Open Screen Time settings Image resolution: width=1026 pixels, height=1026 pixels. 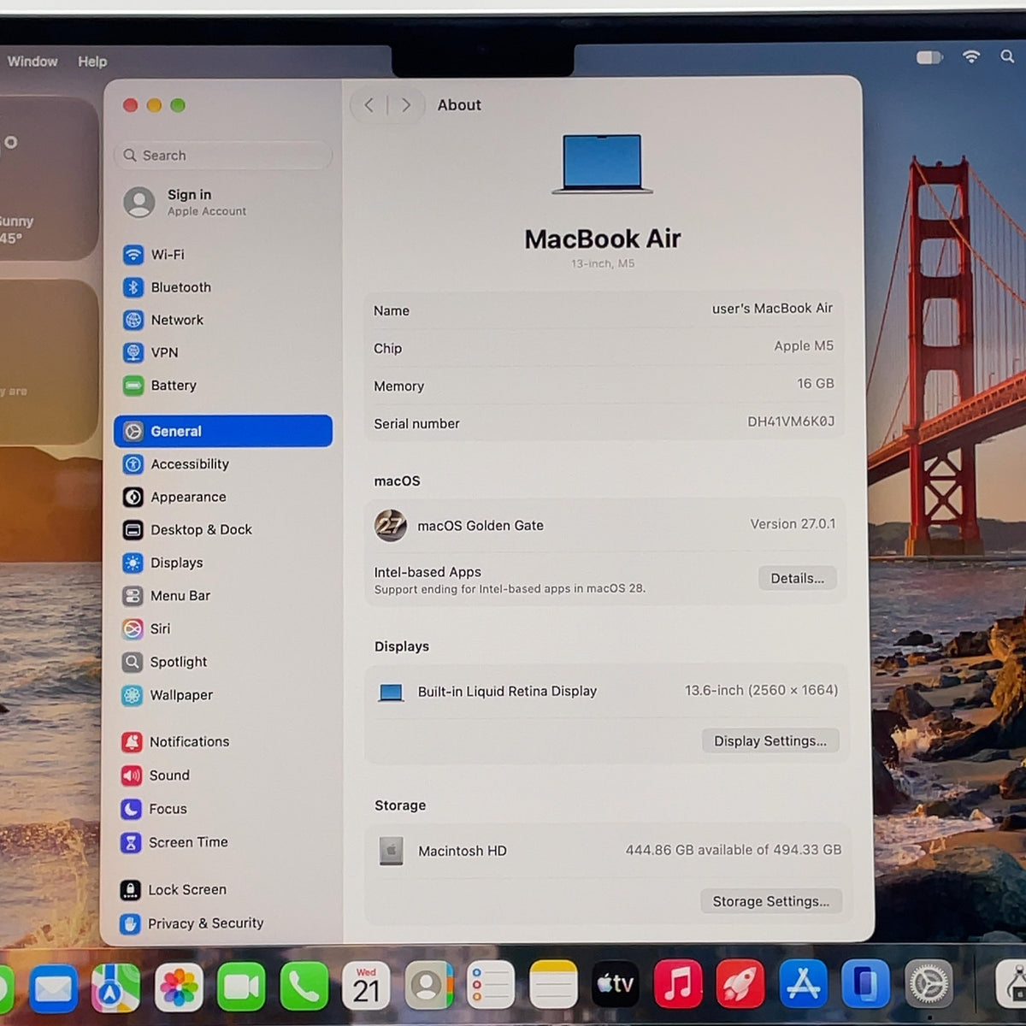coord(222,843)
